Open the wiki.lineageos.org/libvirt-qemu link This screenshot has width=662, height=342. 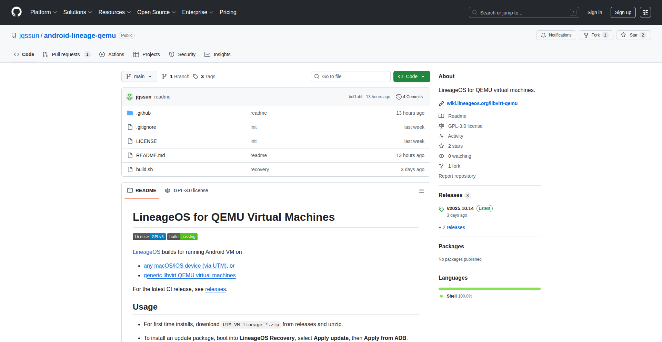pos(482,103)
